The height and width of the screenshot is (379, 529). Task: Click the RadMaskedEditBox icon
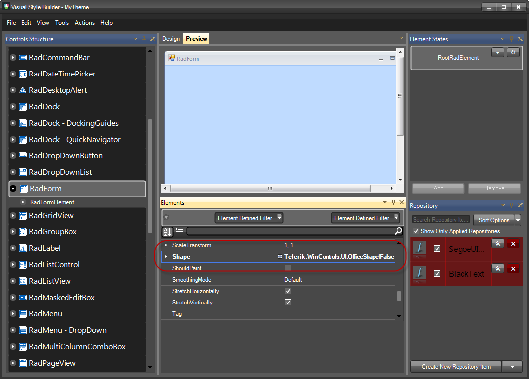pyautogui.click(x=23, y=297)
